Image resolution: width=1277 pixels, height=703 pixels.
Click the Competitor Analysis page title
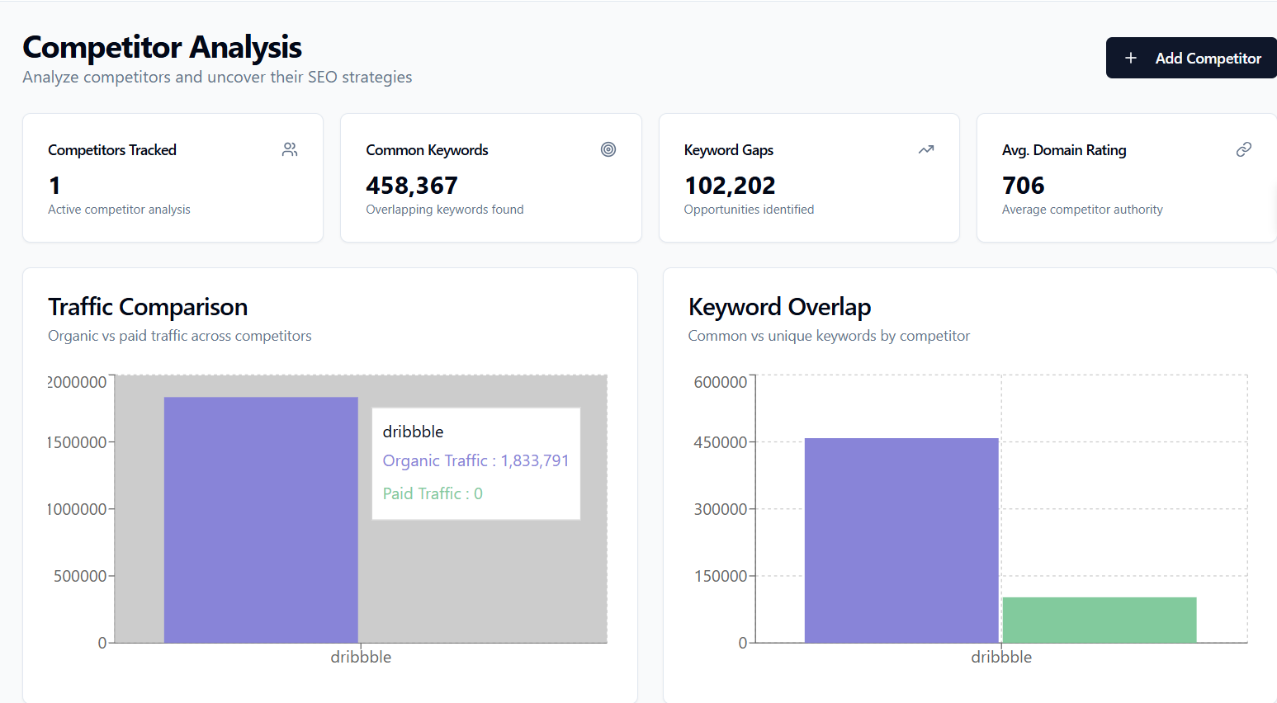click(162, 47)
